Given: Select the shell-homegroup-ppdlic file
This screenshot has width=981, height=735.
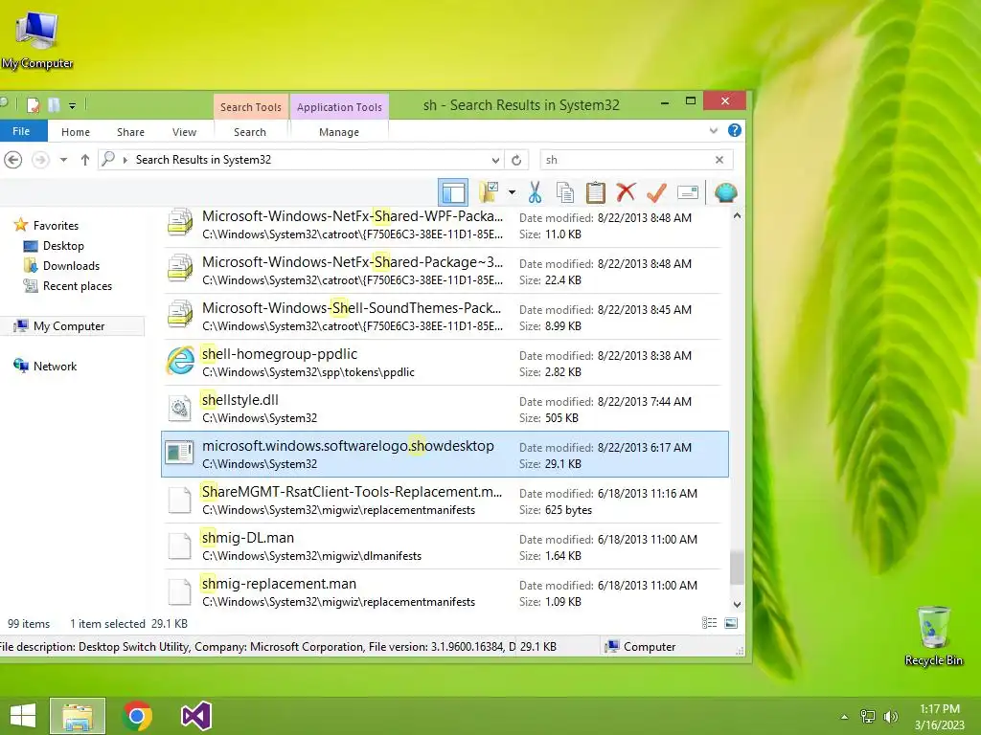Looking at the screenshot, I should click(445, 363).
